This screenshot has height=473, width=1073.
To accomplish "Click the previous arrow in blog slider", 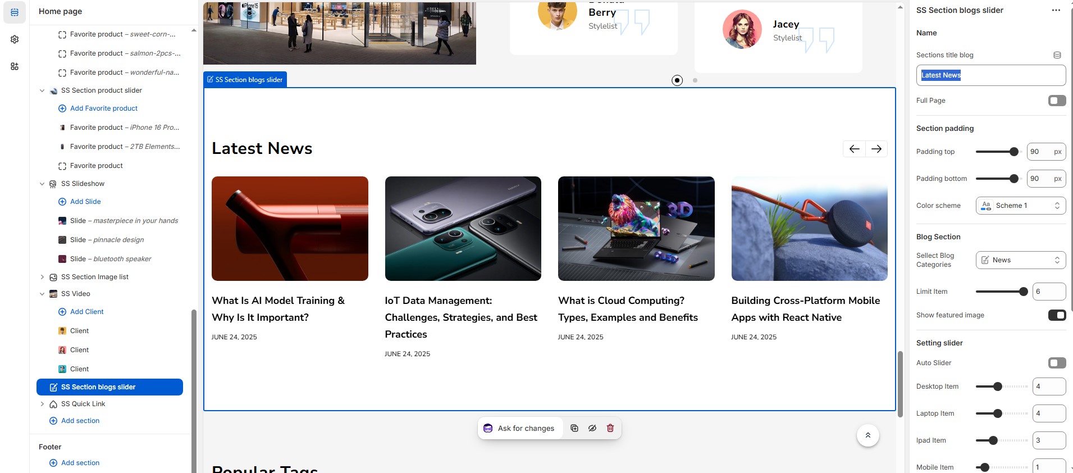I will coord(854,149).
